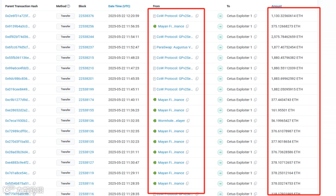Image resolution: width=336 pixels, height=196 pixels.
Task: Click contract icon next to ParaSwap: Augustus
Action: point(154,47)
